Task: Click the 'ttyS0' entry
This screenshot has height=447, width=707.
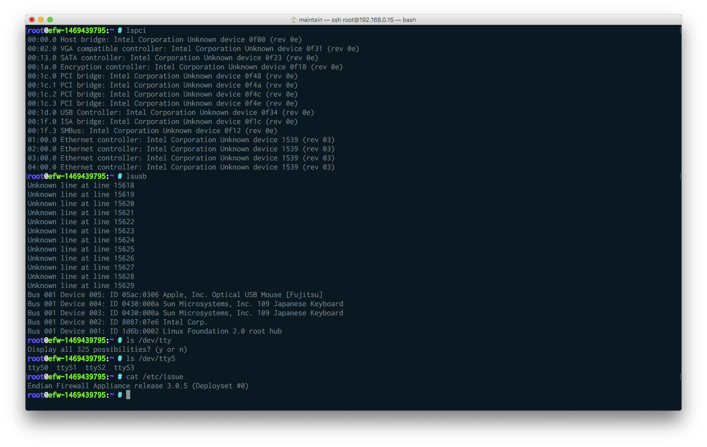Action: 38,368
